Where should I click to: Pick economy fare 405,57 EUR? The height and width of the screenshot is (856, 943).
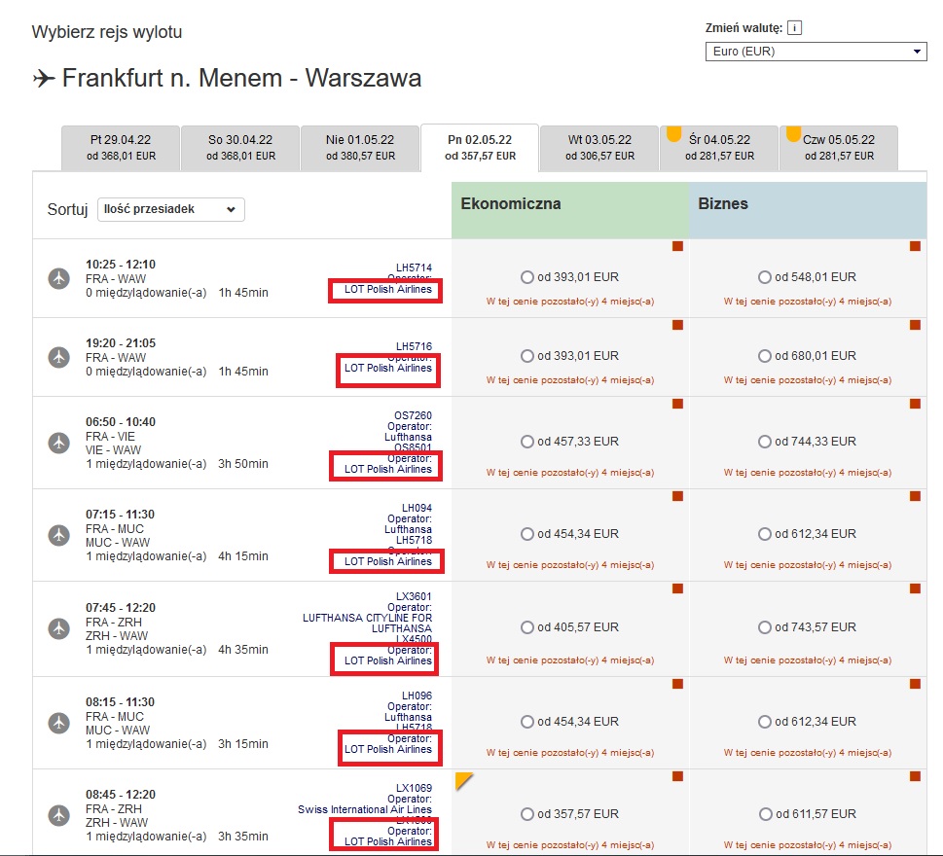[x=527, y=627]
